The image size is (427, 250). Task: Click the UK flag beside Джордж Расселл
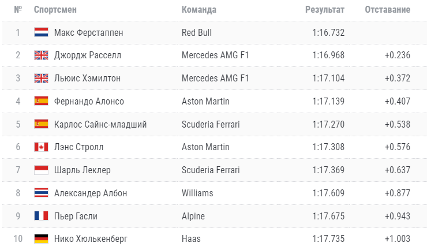(41, 55)
